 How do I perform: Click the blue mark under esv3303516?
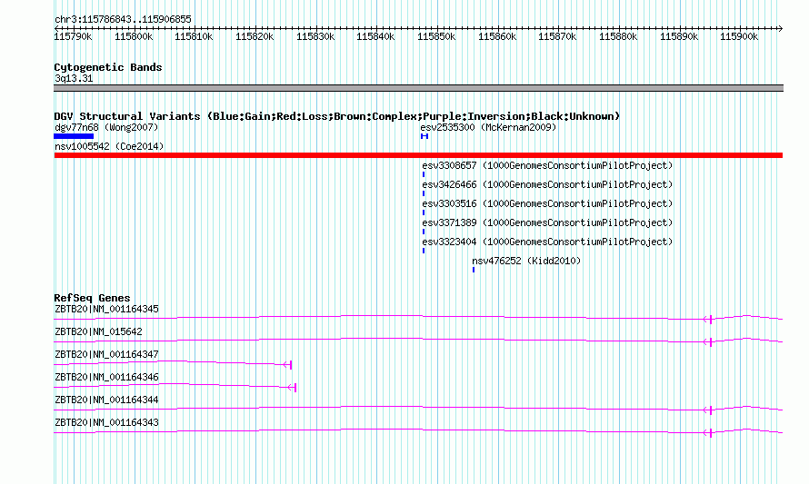coord(424,212)
